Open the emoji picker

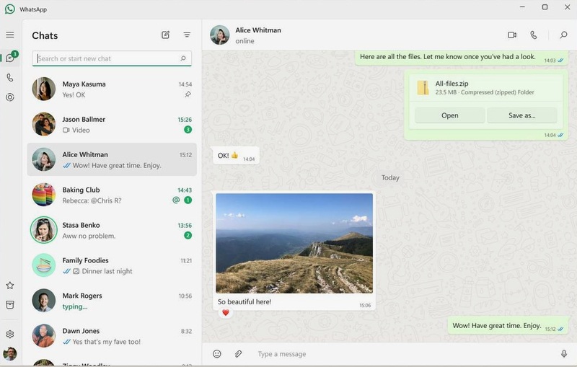click(x=217, y=354)
